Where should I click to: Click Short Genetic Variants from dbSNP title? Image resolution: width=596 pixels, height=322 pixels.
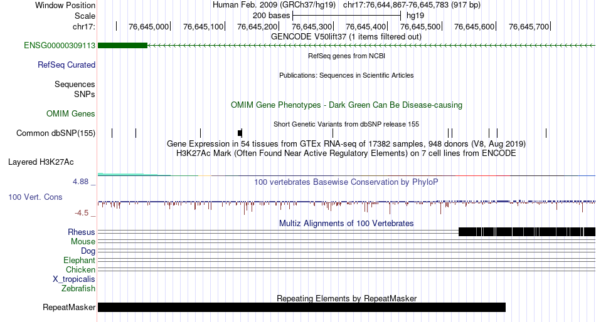(346, 124)
